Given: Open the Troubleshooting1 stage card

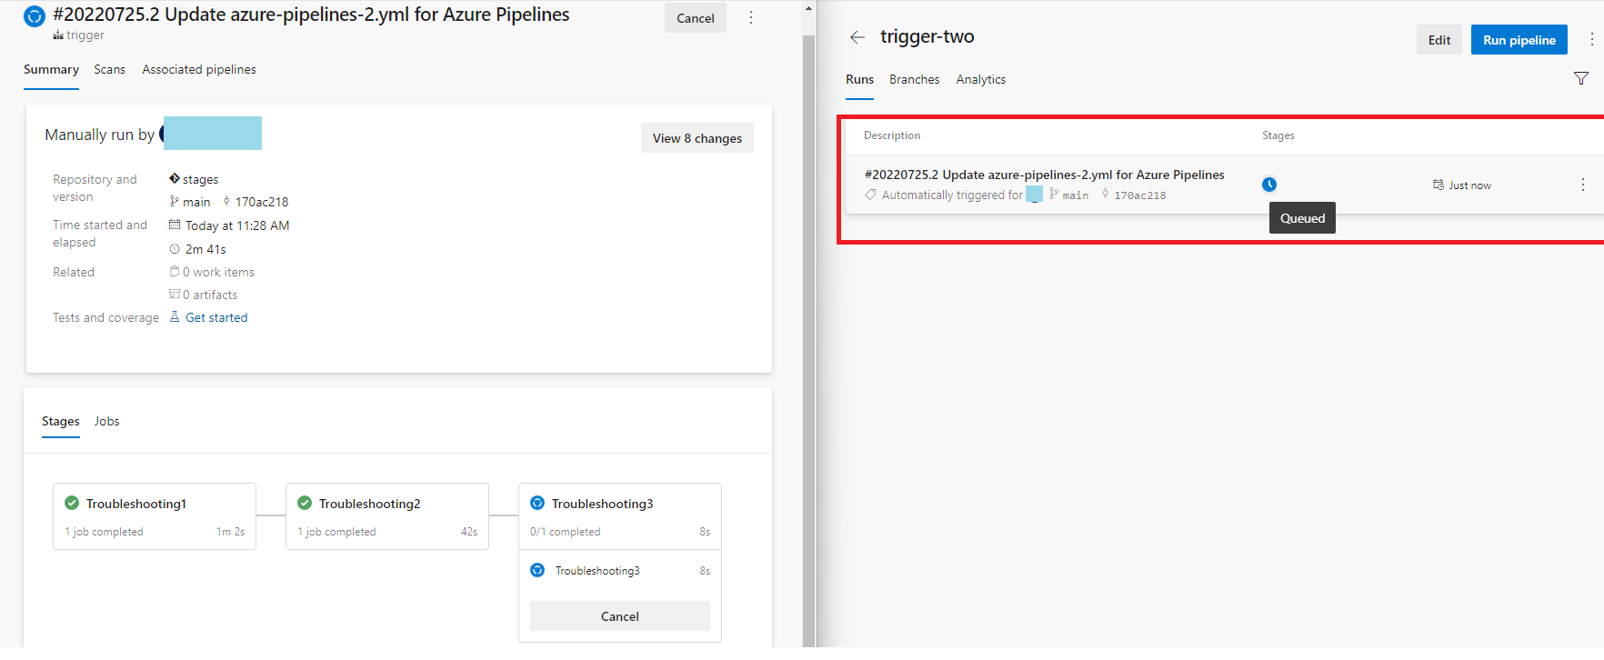Looking at the screenshot, I should (x=155, y=516).
